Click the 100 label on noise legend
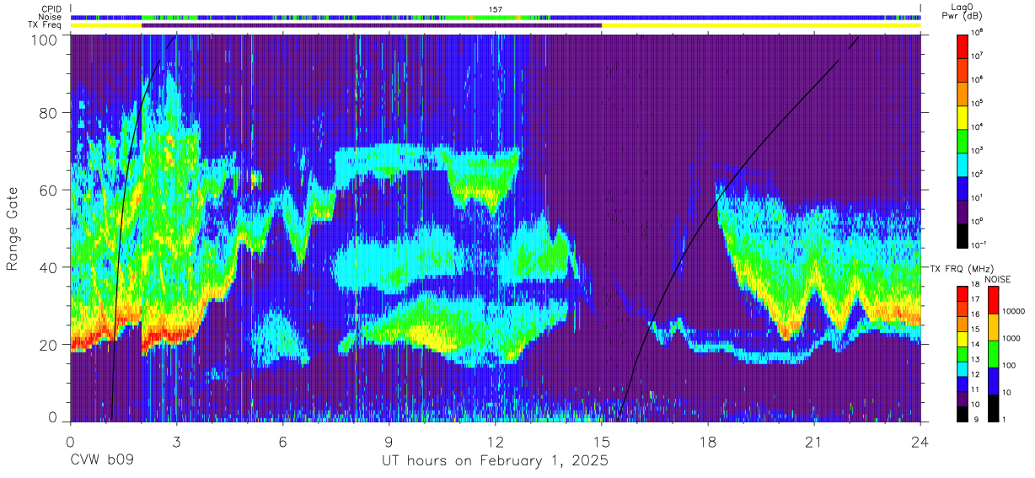 click(1010, 365)
